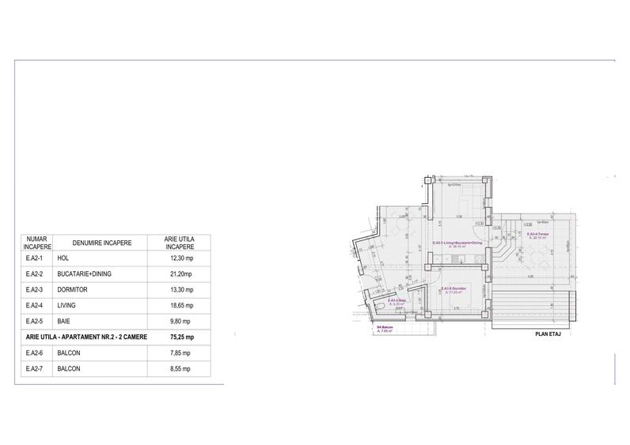Select the 'DENUMIRE INCAPERE' column header

[x=101, y=243]
